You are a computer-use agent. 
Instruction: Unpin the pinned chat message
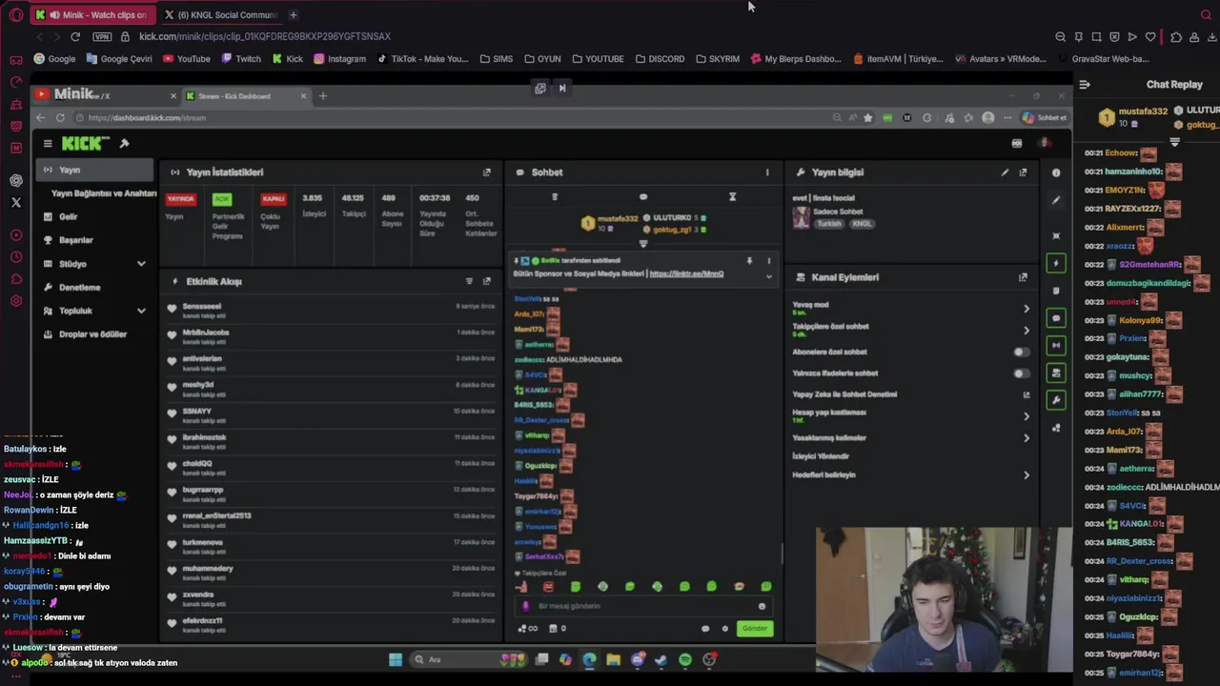tap(749, 260)
